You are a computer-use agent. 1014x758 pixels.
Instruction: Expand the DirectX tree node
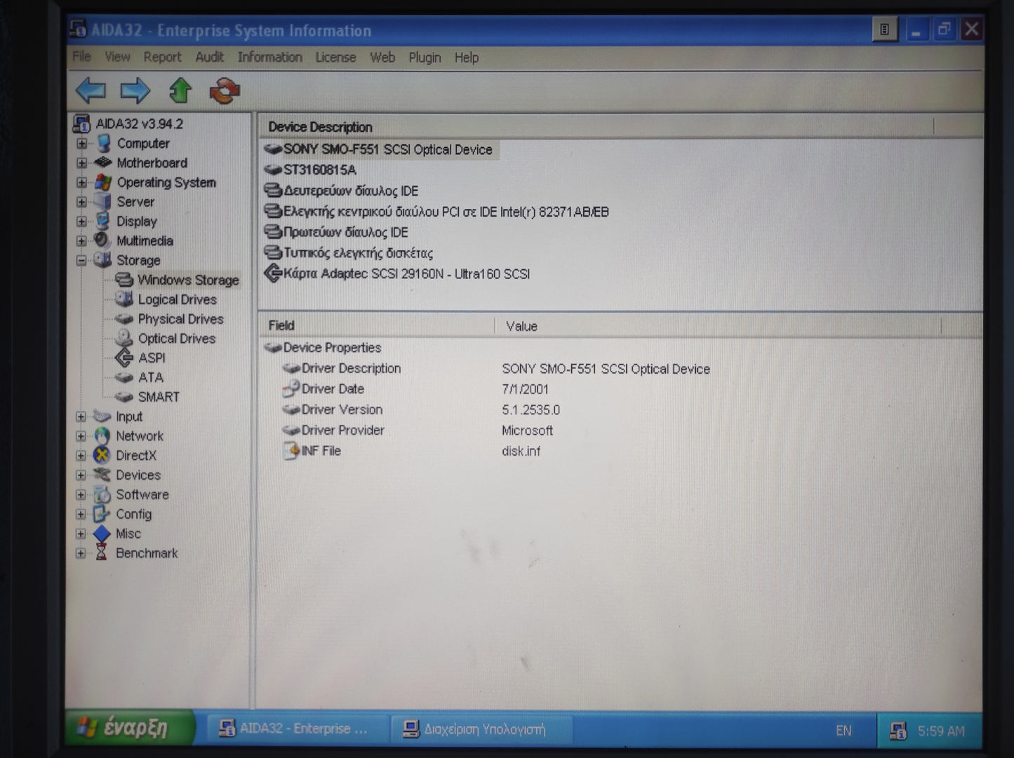point(81,455)
